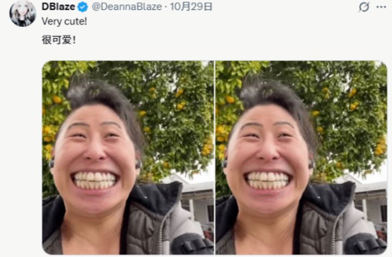Click the translated text 很可爱!
The image size is (392, 257).
click(59, 40)
